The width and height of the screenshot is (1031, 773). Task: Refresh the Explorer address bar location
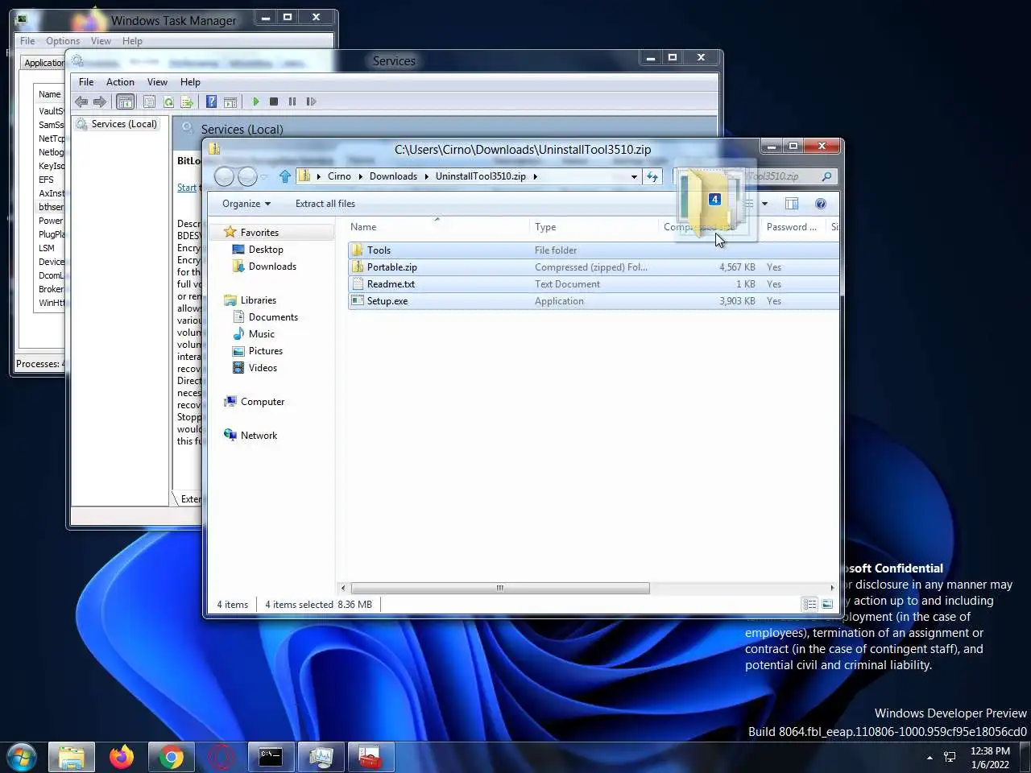pos(652,176)
